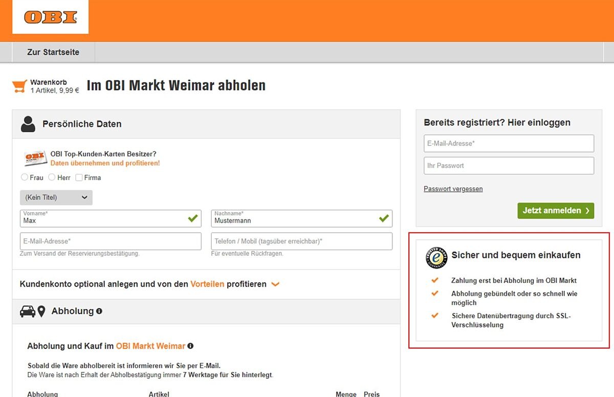Click the E-Mail-Adresse field in Persönliche Daten
This screenshot has height=397, width=614.
(111, 241)
